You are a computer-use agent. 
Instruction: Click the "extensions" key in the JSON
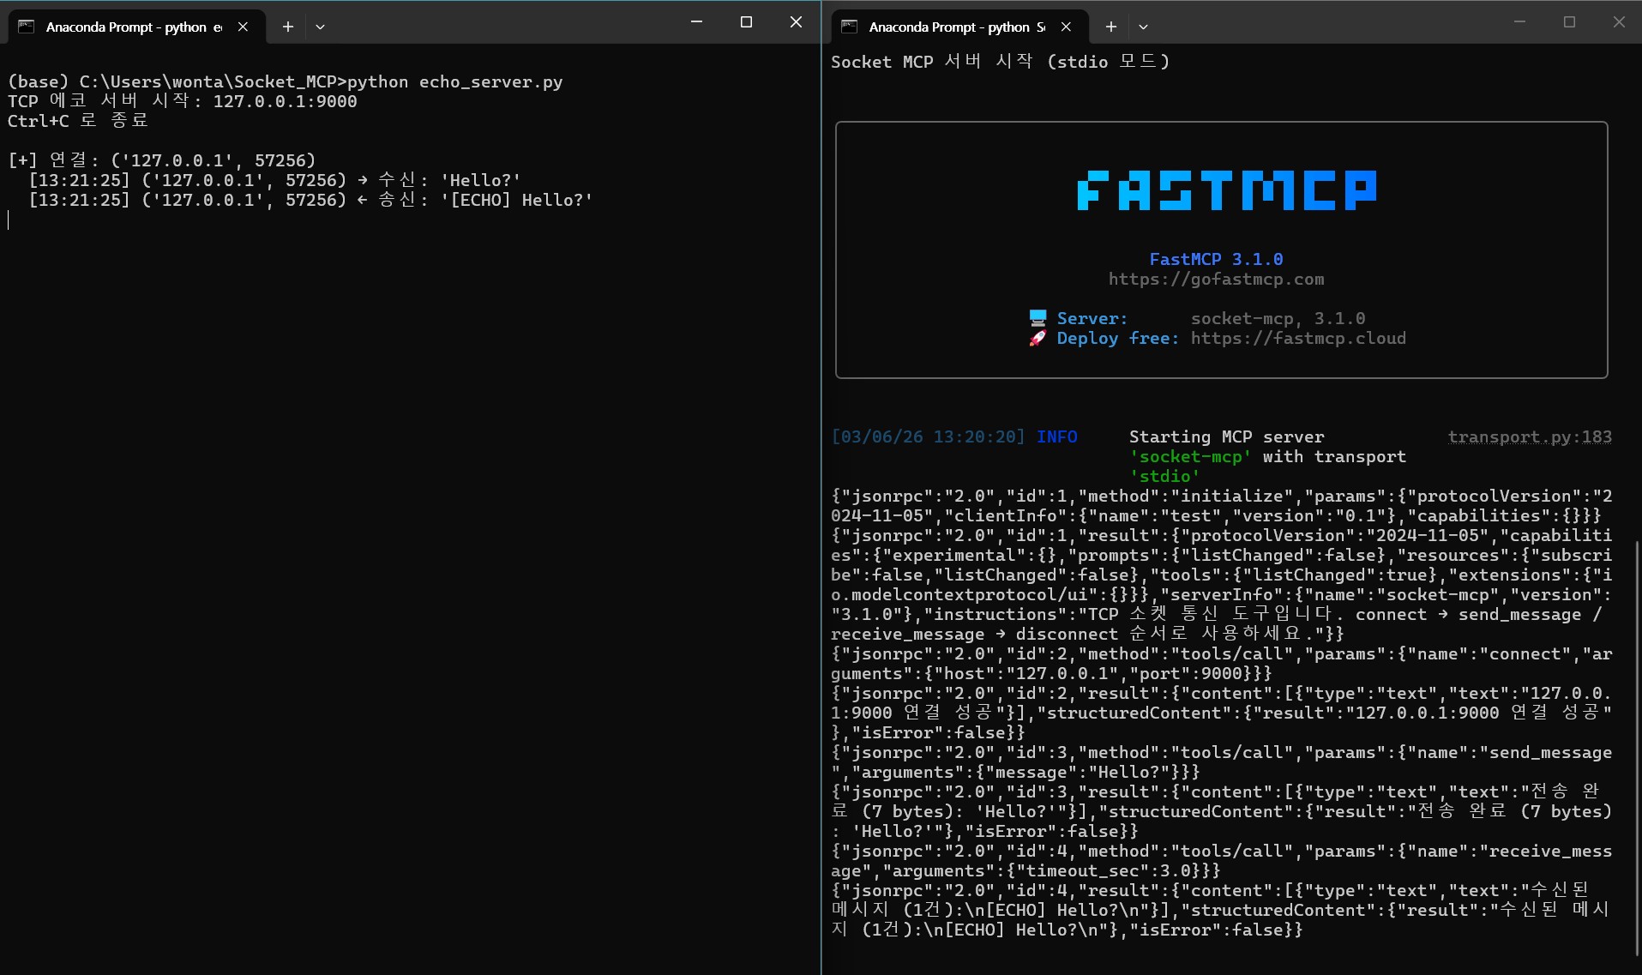tap(1509, 575)
